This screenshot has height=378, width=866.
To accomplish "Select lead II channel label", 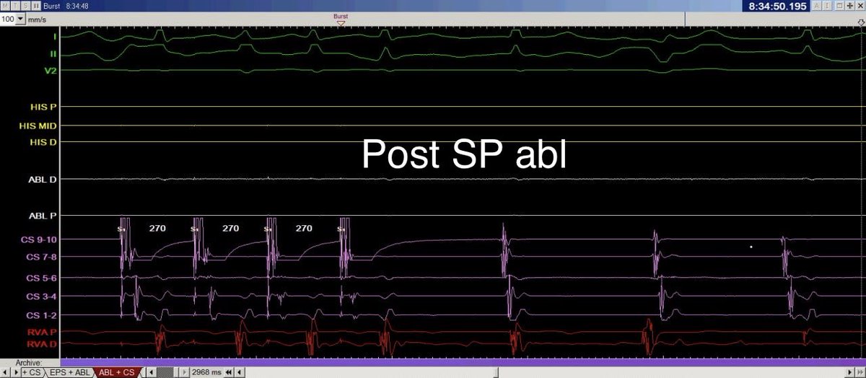I will tap(53, 54).
